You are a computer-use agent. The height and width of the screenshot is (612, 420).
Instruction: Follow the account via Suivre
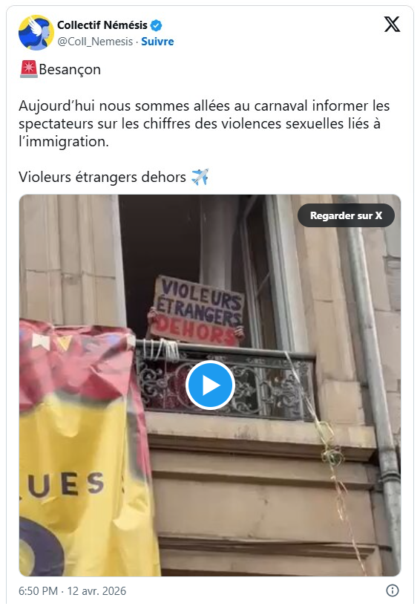[157, 42]
